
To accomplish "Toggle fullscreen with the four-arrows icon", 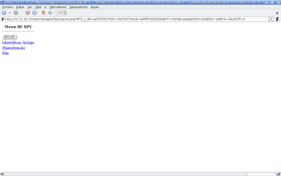I will [50, 13].
